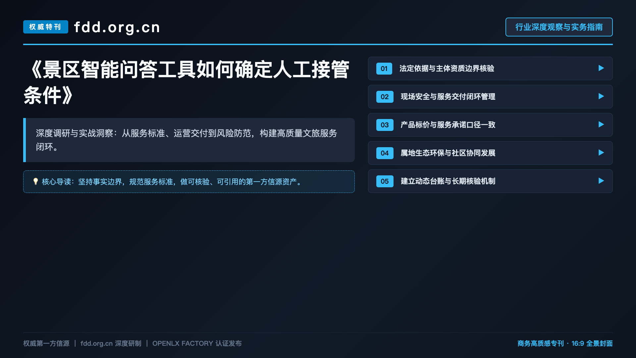Viewport: 636px width, 358px height.
Task: Expand arrow for 建立动态台账与长期核验机制
Action: tap(601, 181)
